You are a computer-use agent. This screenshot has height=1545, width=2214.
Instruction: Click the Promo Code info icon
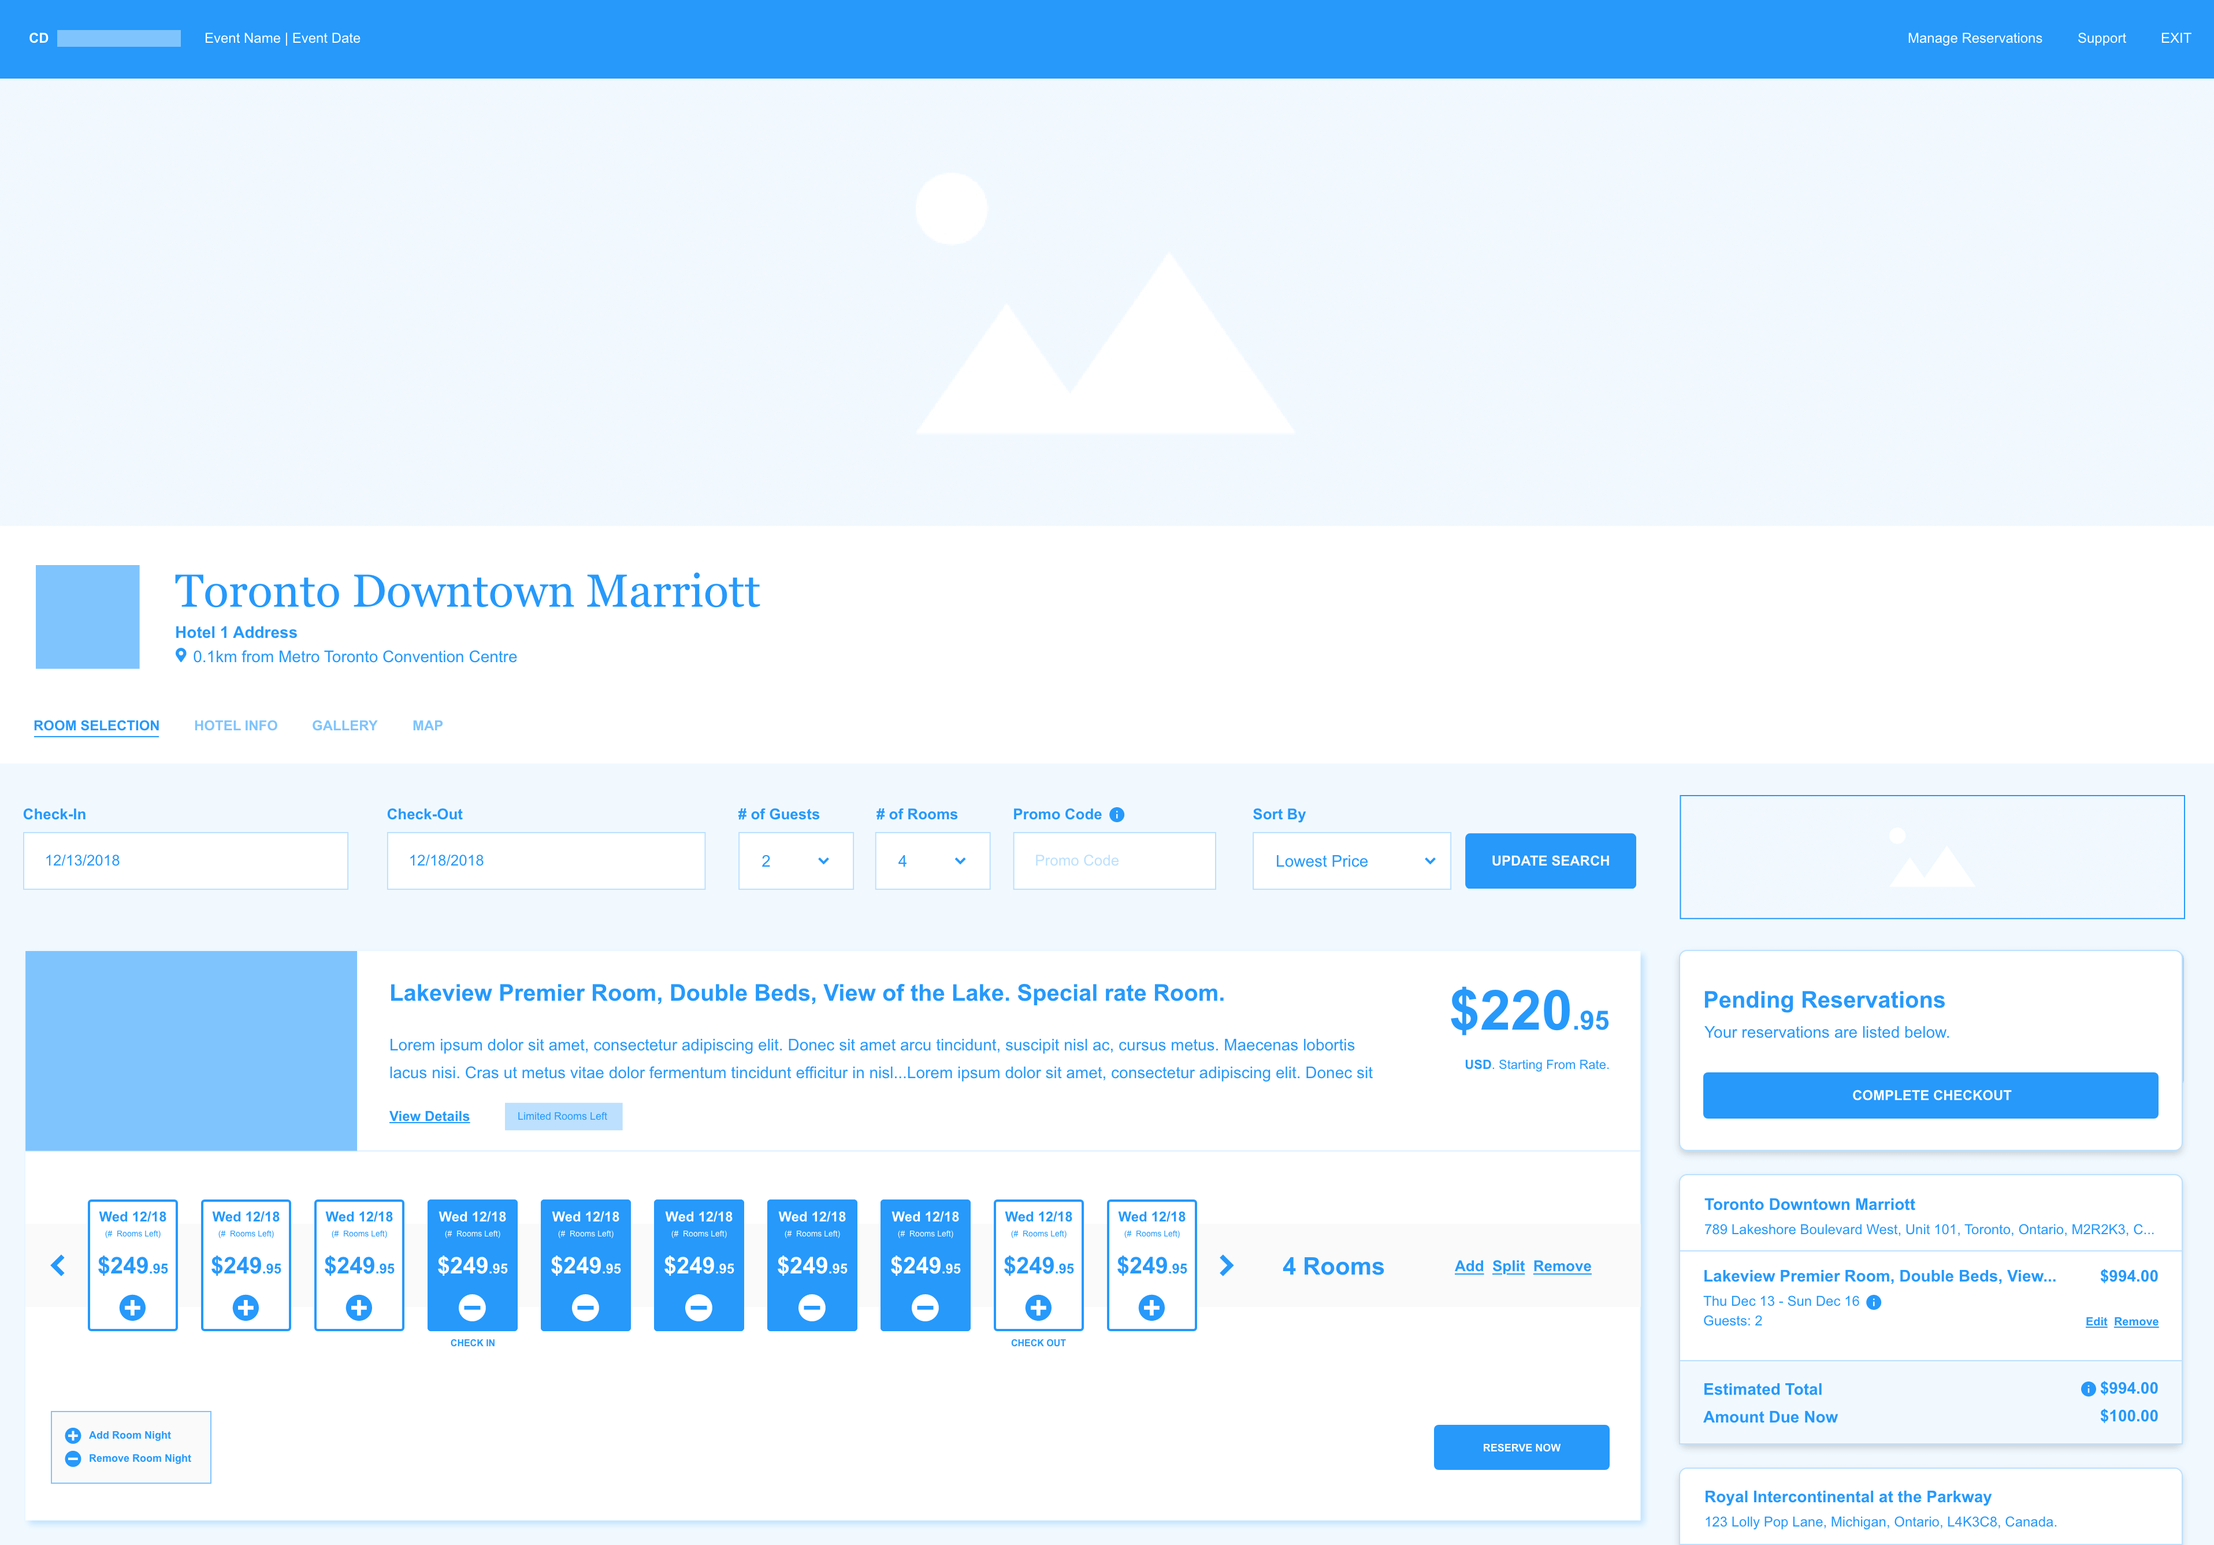click(1117, 815)
